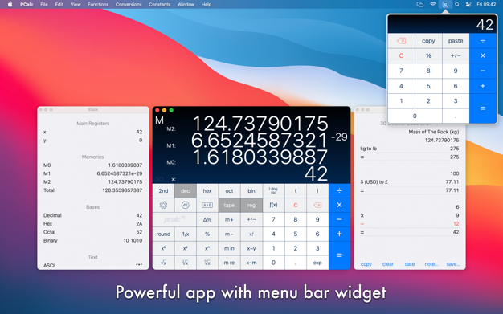The width and height of the screenshot is (503, 314).
Task: Click the paste button in widget
Action: tap(456, 41)
